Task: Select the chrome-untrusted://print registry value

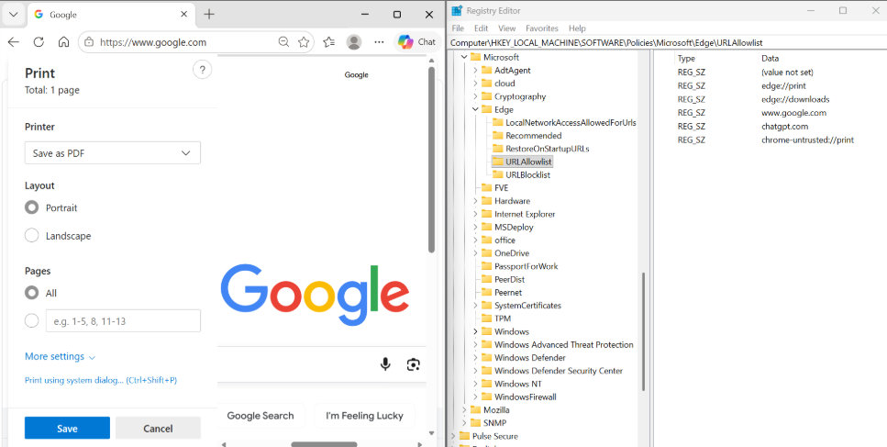Action: point(807,140)
